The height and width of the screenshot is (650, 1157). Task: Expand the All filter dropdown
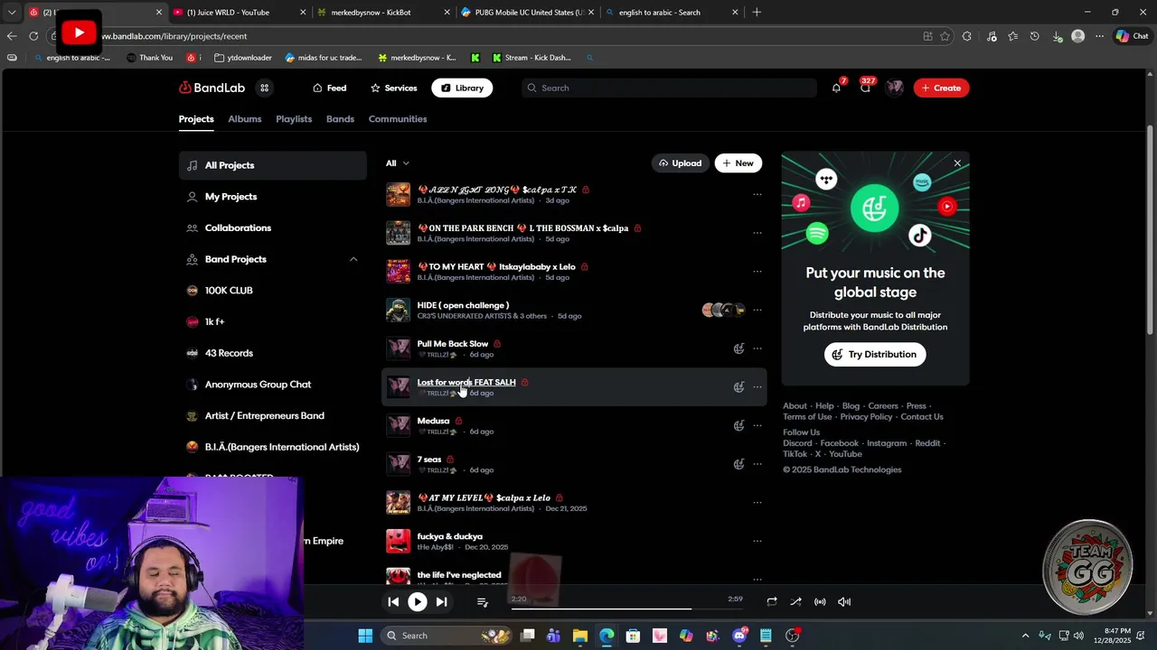[x=397, y=163]
